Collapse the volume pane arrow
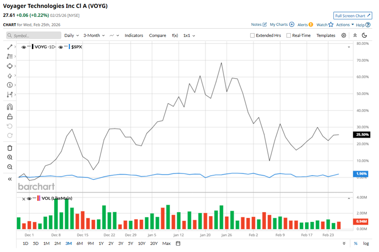Image resolution: width=379 pixels, height=252 pixels. 349,198
